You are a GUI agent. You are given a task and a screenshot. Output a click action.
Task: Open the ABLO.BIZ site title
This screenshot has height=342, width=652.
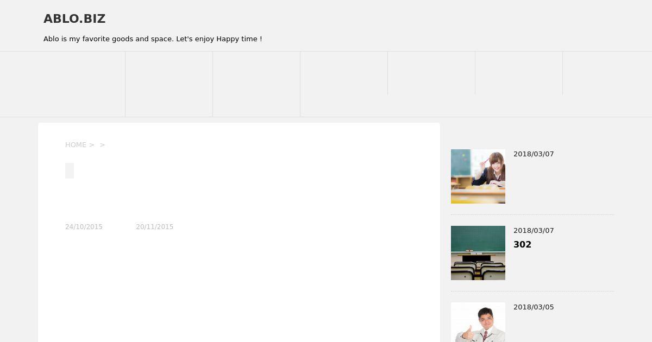(x=74, y=19)
